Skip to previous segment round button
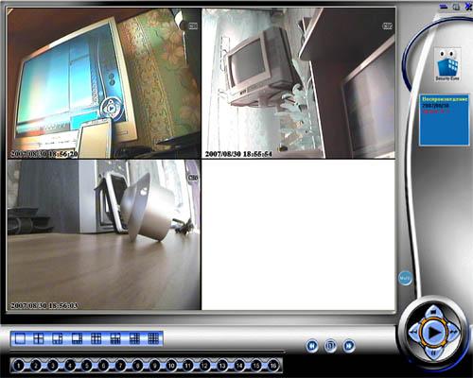Screen dimensions: 473x378 coord(312,346)
